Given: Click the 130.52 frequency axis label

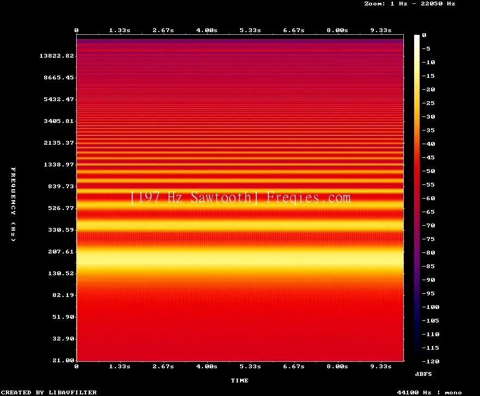Looking at the screenshot, I should (61, 273).
